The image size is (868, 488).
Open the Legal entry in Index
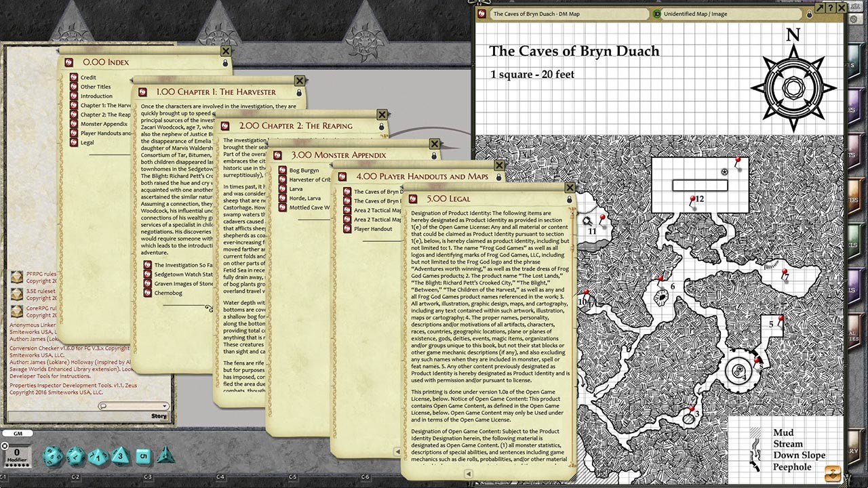[x=87, y=143]
